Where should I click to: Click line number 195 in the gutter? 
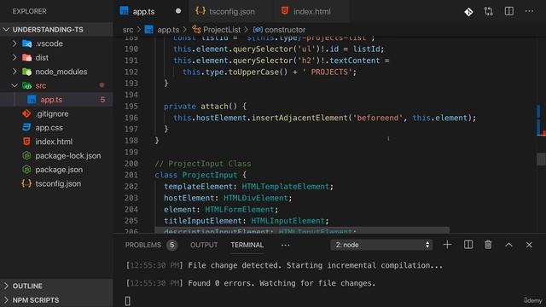point(131,106)
